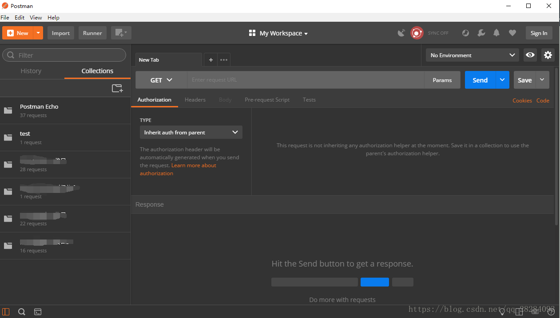Open the GET method dropdown
Screen dimensions: 560x318
(x=161, y=80)
